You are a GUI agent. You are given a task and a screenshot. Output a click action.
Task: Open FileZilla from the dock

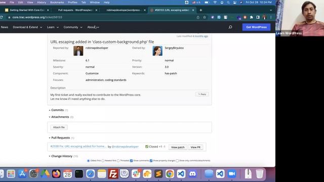[x=113, y=174]
